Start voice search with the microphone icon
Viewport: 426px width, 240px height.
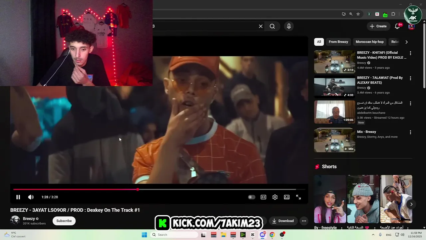point(289,26)
